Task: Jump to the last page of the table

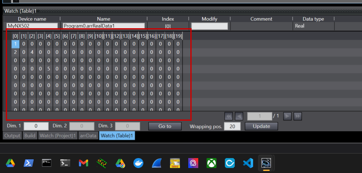Action: (298, 116)
